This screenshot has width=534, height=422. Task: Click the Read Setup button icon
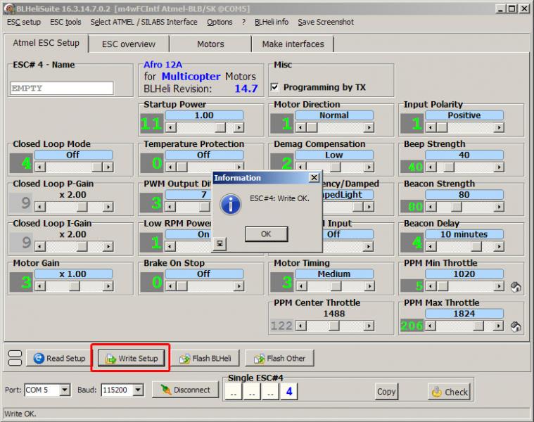(x=39, y=359)
